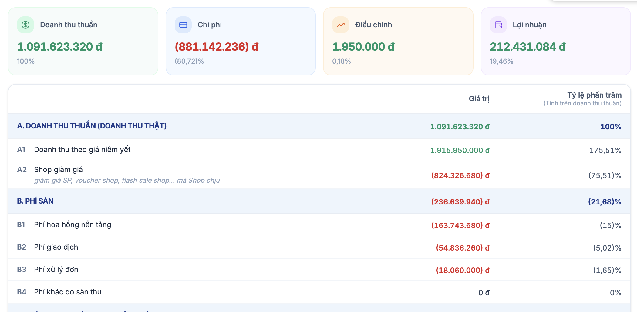637x312 pixels.
Task: Select the 'Điều chỉnh' card title
Action: (x=373, y=25)
